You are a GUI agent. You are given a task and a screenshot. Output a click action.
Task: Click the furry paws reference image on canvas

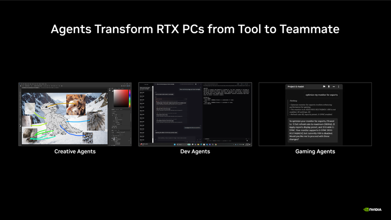tap(30, 135)
